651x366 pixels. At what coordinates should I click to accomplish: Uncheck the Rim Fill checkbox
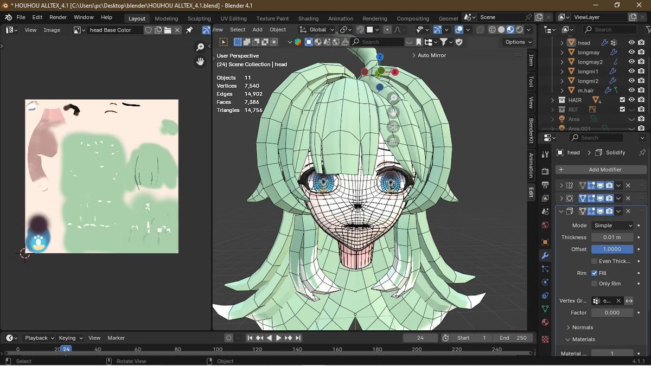(595, 273)
